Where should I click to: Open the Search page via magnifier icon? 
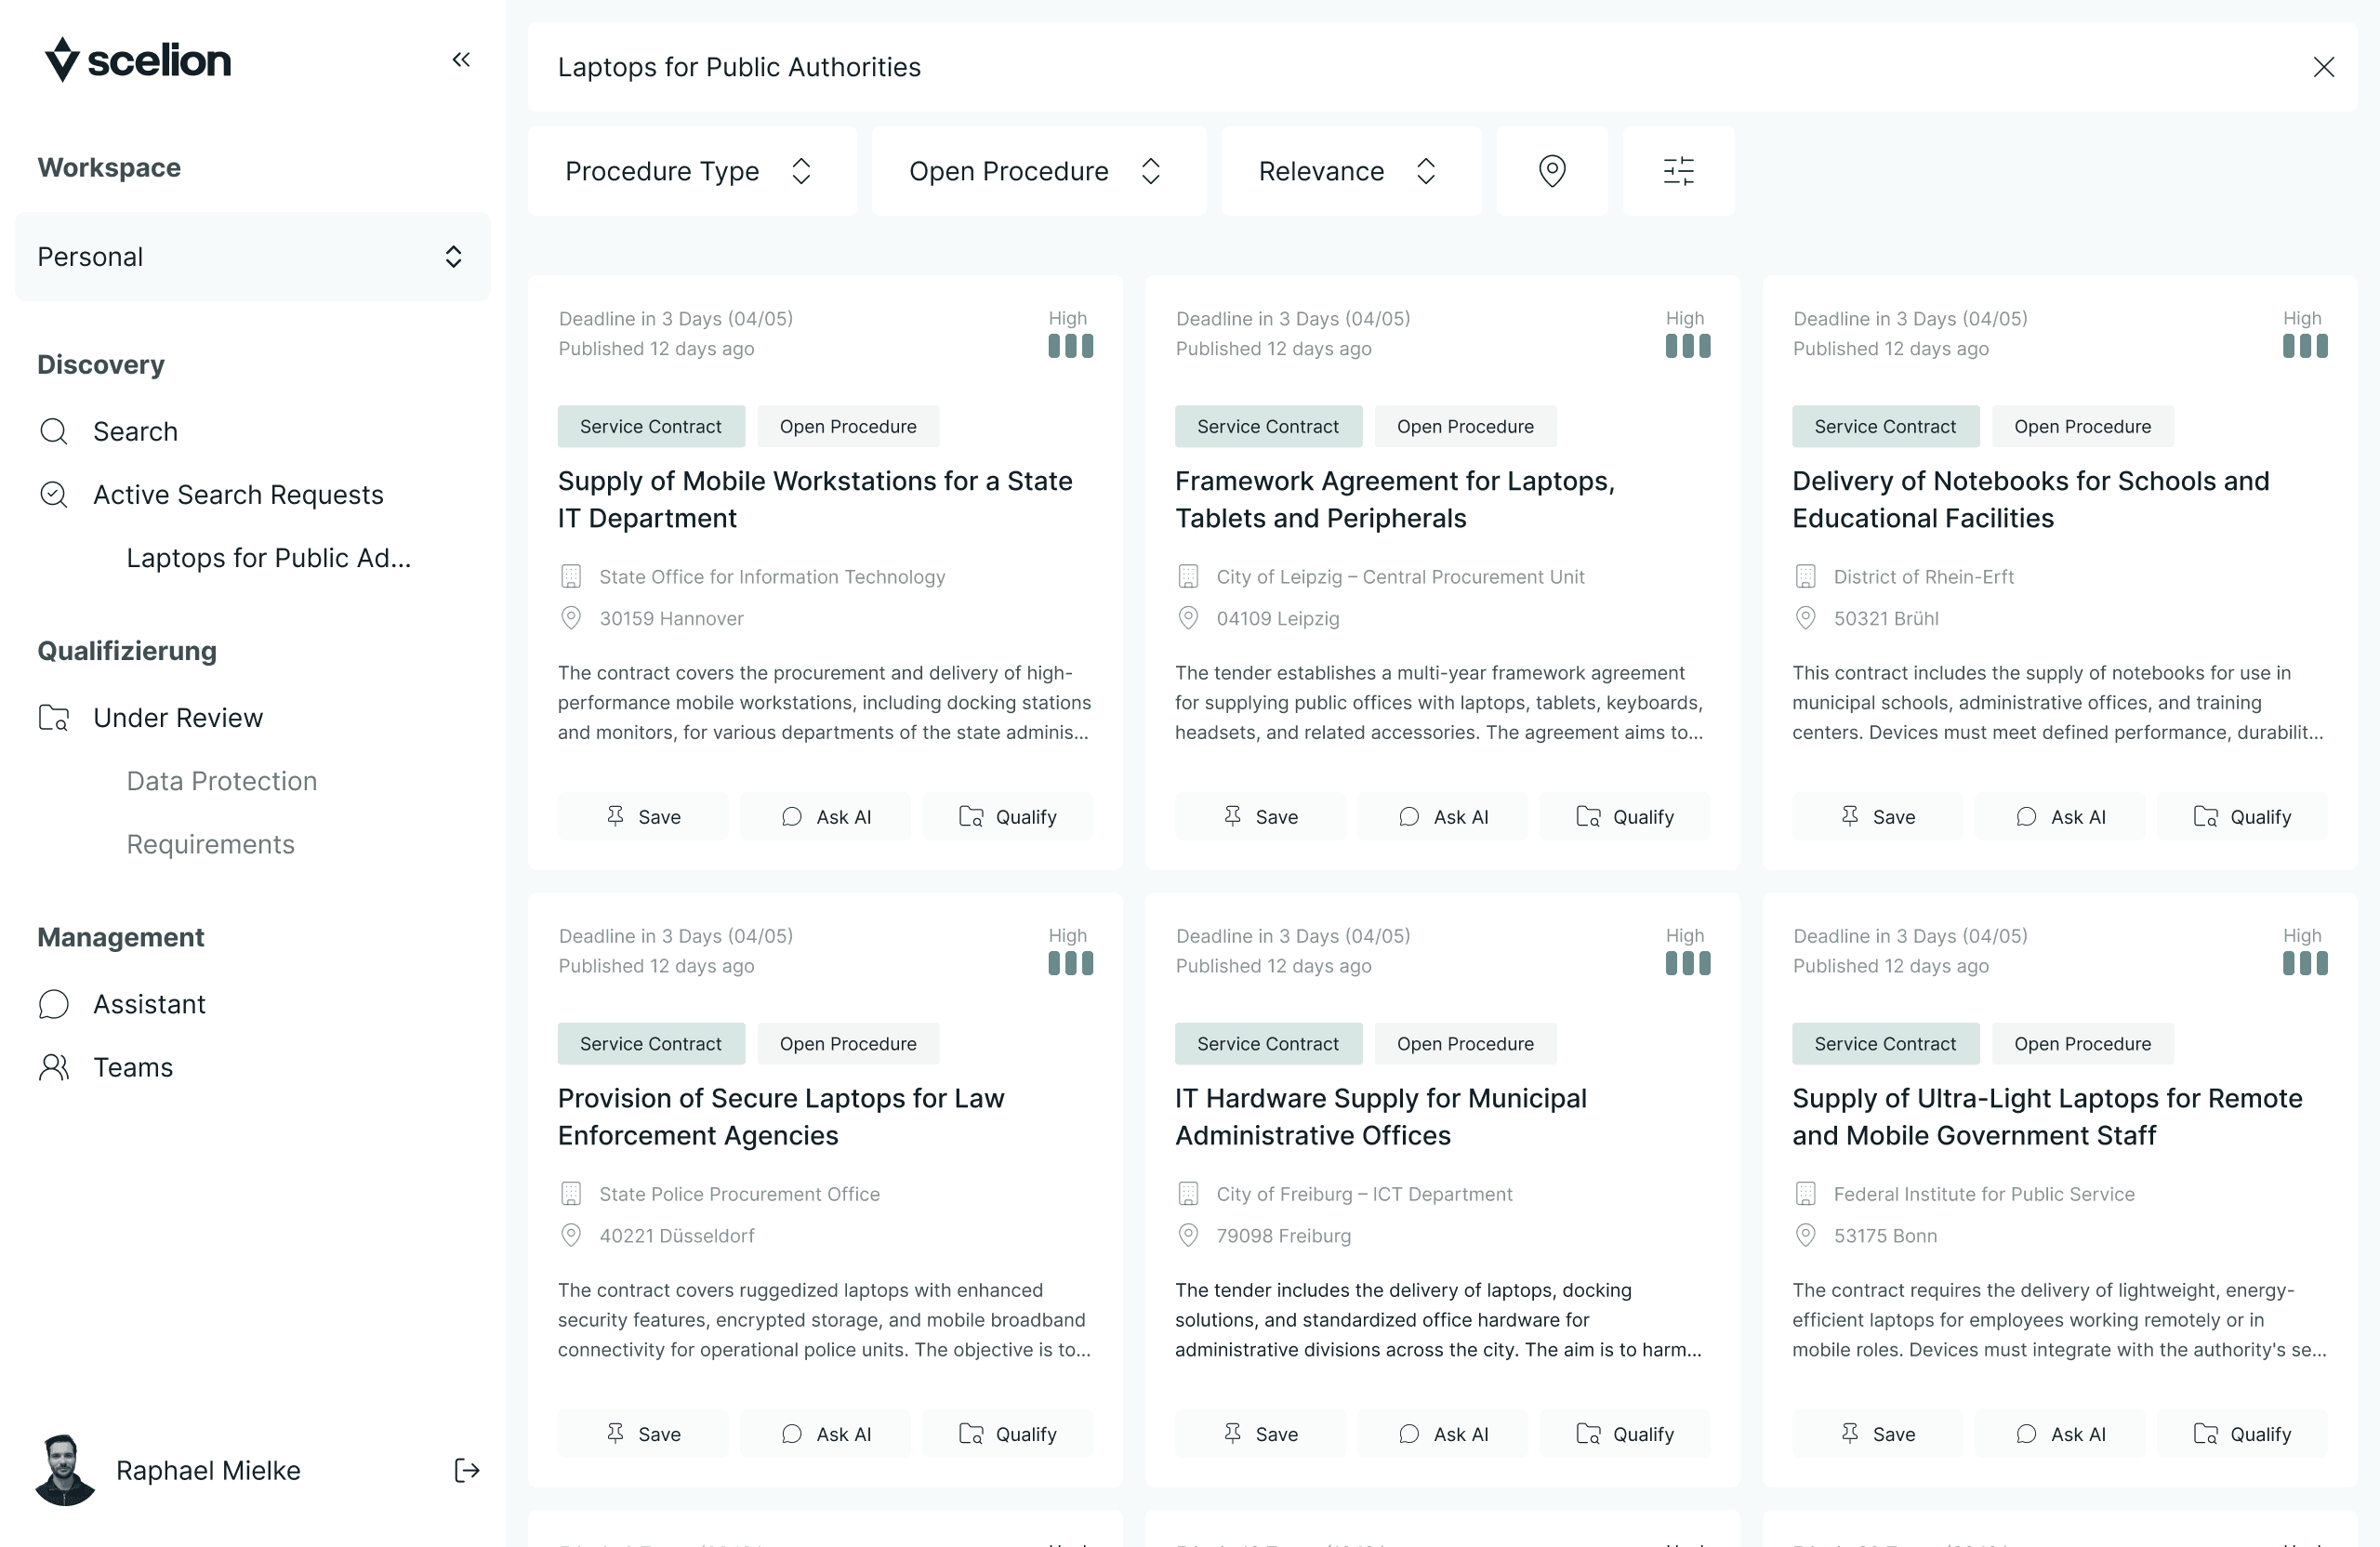(x=54, y=431)
